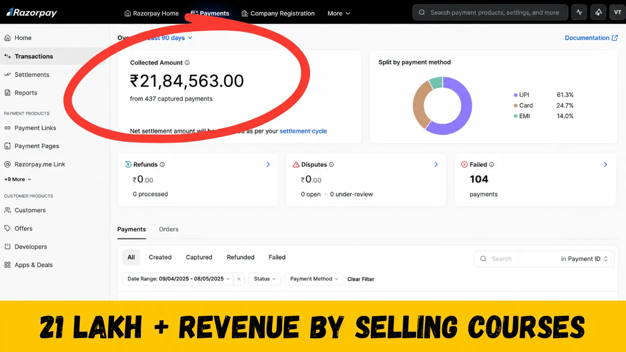Clear the Date Range filter with X
Screen dimensions: 626x352
click(x=239, y=279)
